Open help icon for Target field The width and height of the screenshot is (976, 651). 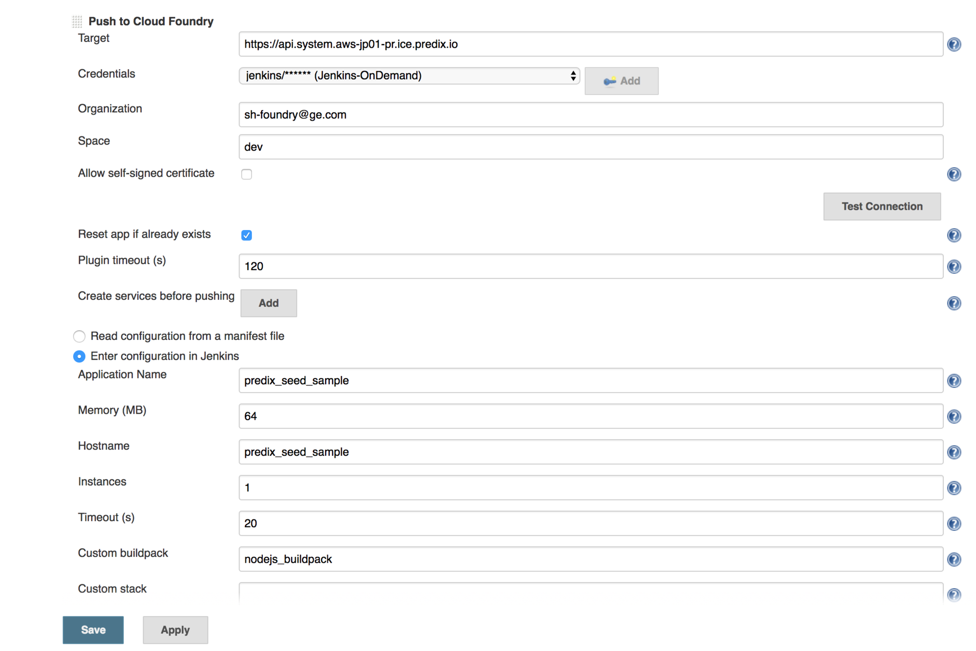(x=953, y=44)
